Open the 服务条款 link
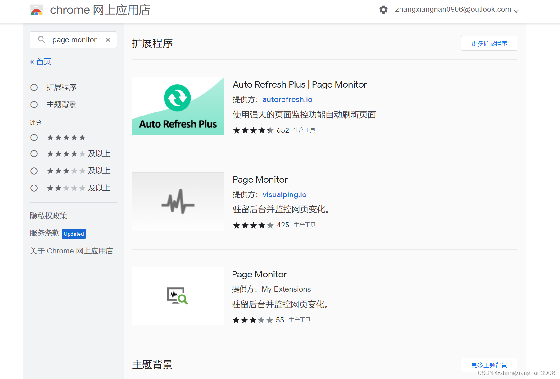 [45, 233]
